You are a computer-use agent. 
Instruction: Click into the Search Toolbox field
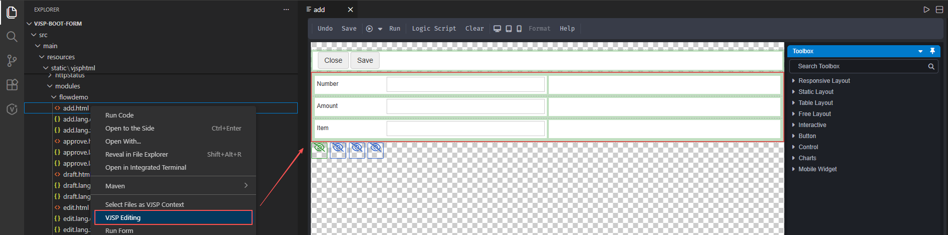859,66
